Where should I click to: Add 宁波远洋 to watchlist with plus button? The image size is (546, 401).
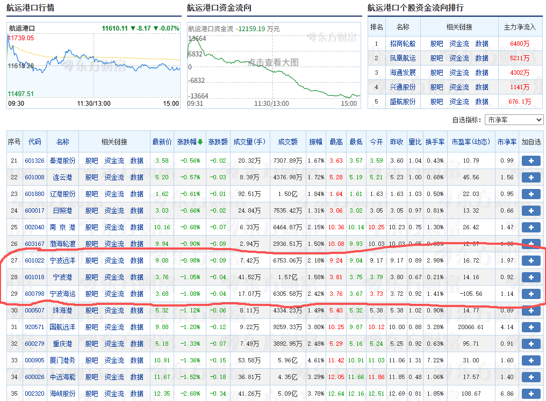click(x=530, y=260)
